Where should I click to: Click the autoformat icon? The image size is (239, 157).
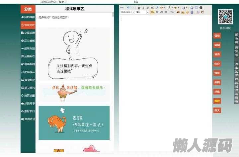click(161, 8)
